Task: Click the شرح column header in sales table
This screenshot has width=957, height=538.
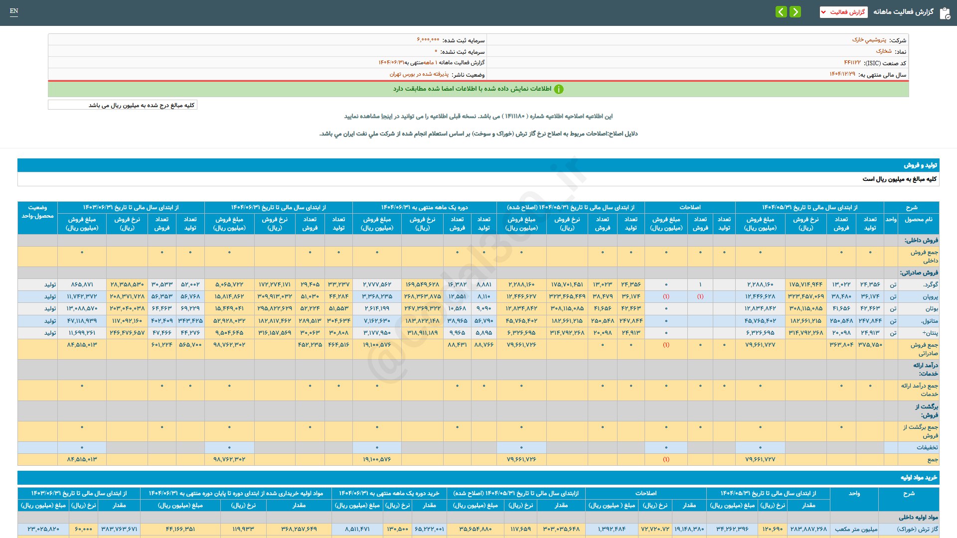Action: click(x=911, y=207)
